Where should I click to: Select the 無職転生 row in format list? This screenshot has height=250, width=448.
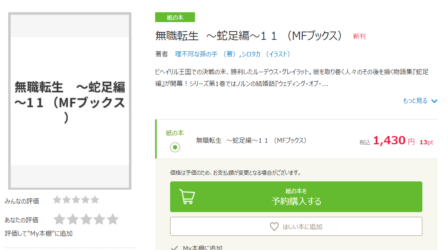(251, 140)
